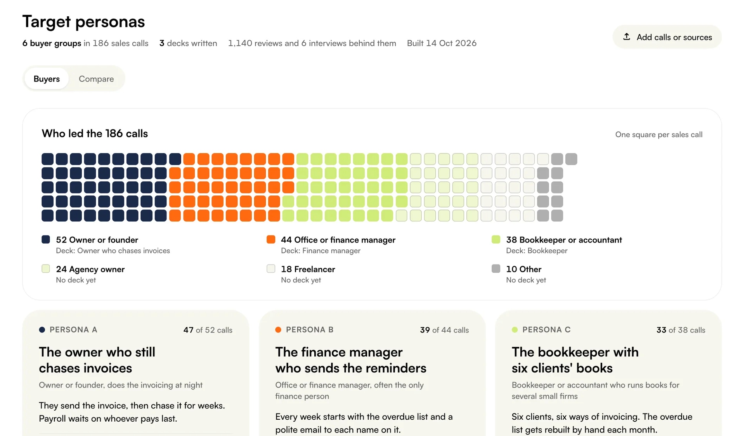Click the 24 Agency owner label

coord(90,269)
